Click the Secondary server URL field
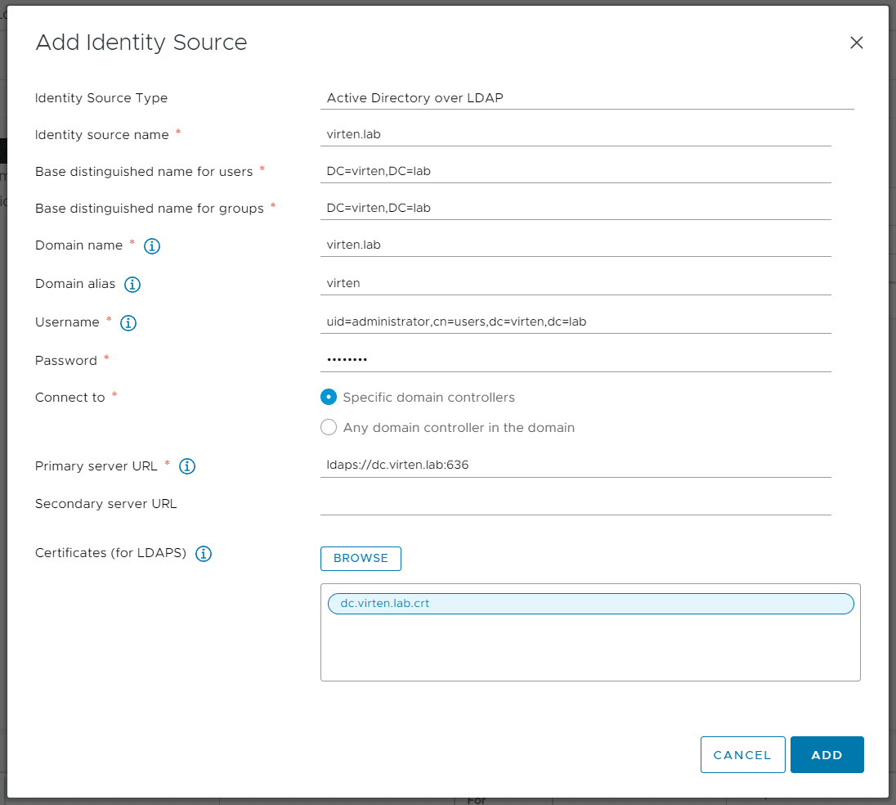896x805 pixels. [x=576, y=503]
